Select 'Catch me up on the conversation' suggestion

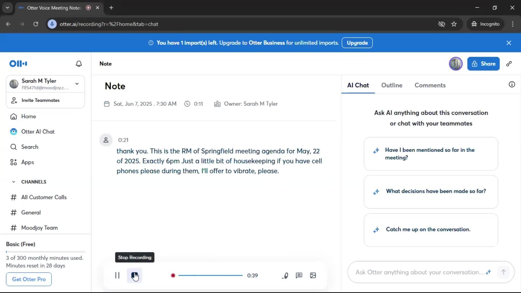(431, 230)
